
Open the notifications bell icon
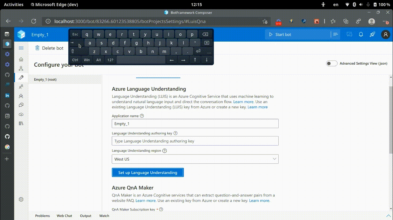click(361, 34)
